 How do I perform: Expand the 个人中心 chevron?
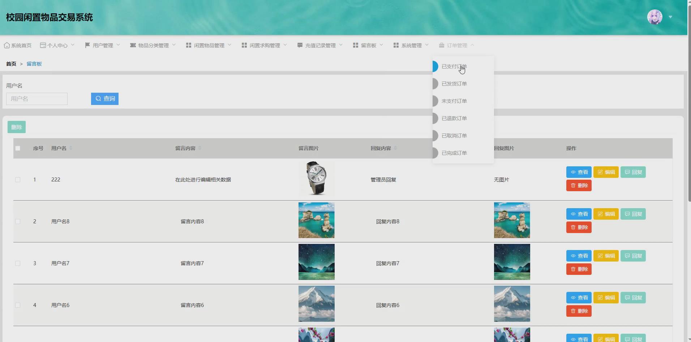pos(73,45)
